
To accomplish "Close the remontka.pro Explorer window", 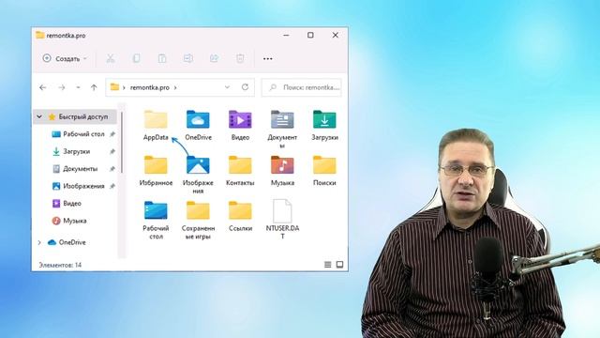I will pyautogui.click(x=336, y=35).
